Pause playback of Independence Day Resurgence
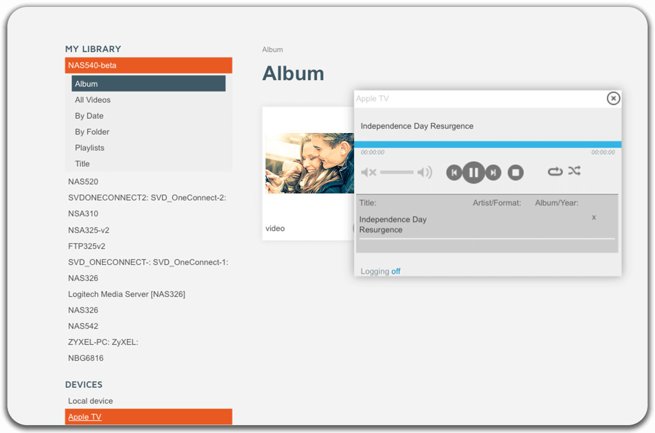This screenshot has width=655, height=433. click(x=474, y=172)
